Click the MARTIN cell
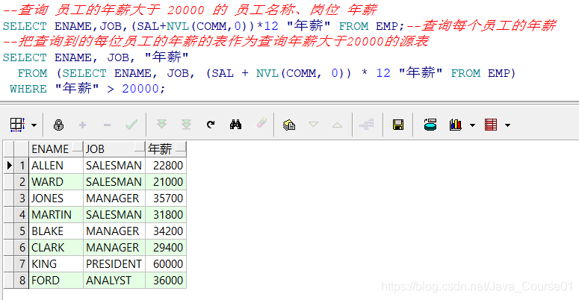 (56, 215)
